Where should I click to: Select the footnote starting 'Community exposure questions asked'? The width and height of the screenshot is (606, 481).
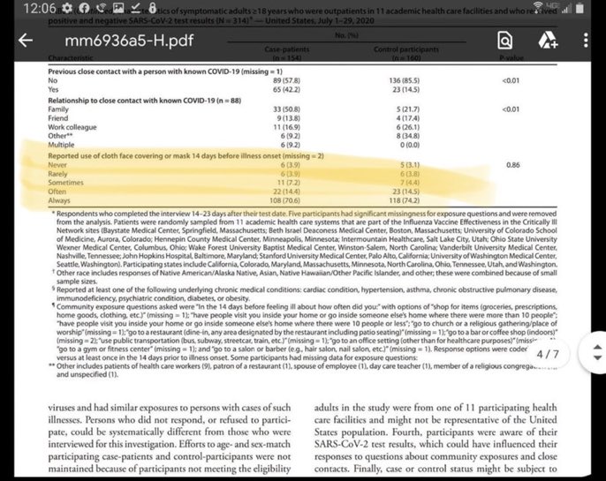point(304,332)
